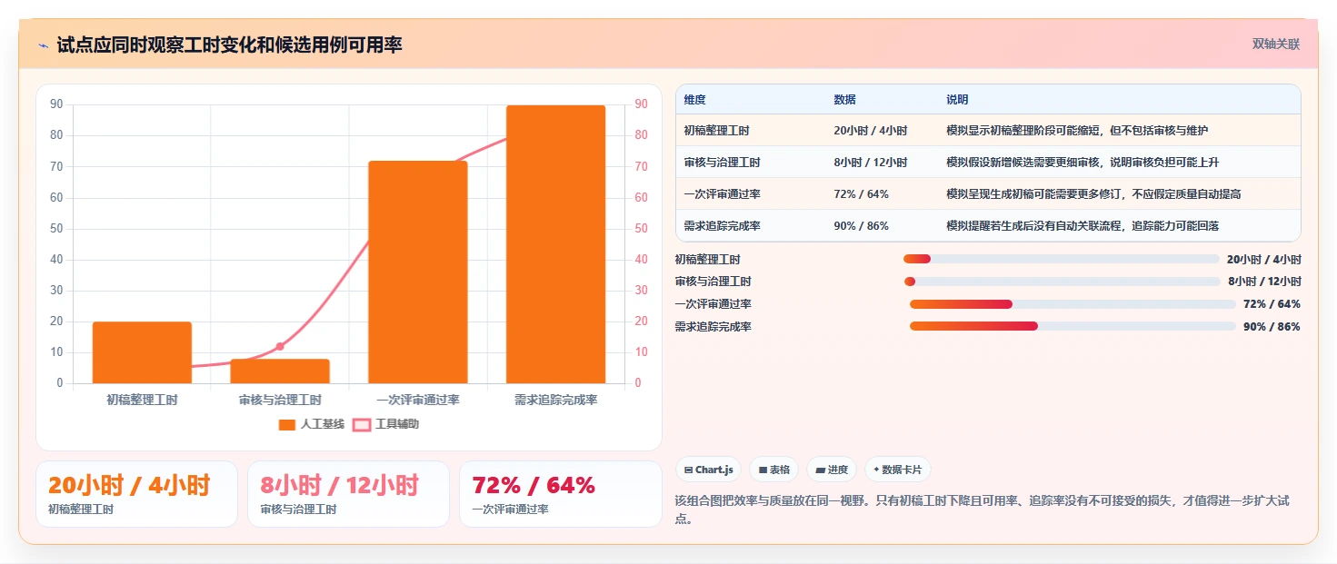Click the short orange bar for 审核与治理工时
This screenshot has width=1337, height=564.
coord(280,371)
